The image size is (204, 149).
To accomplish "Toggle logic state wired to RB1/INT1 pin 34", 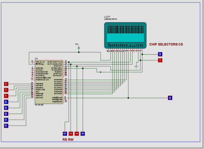I will point(6,90).
